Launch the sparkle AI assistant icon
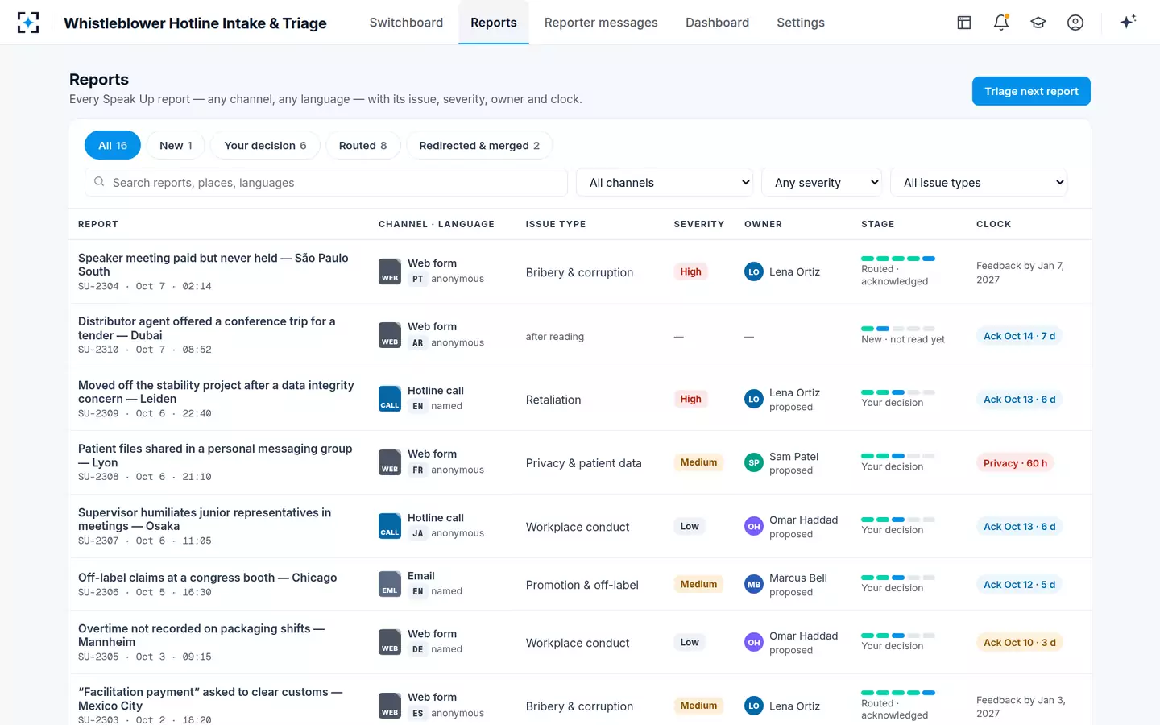This screenshot has height=725, width=1160. tap(1128, 22)
